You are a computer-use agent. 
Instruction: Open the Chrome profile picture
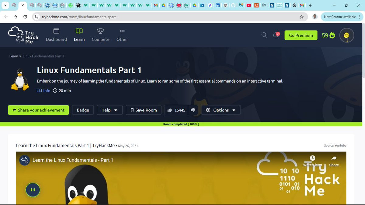click(315, 17)
